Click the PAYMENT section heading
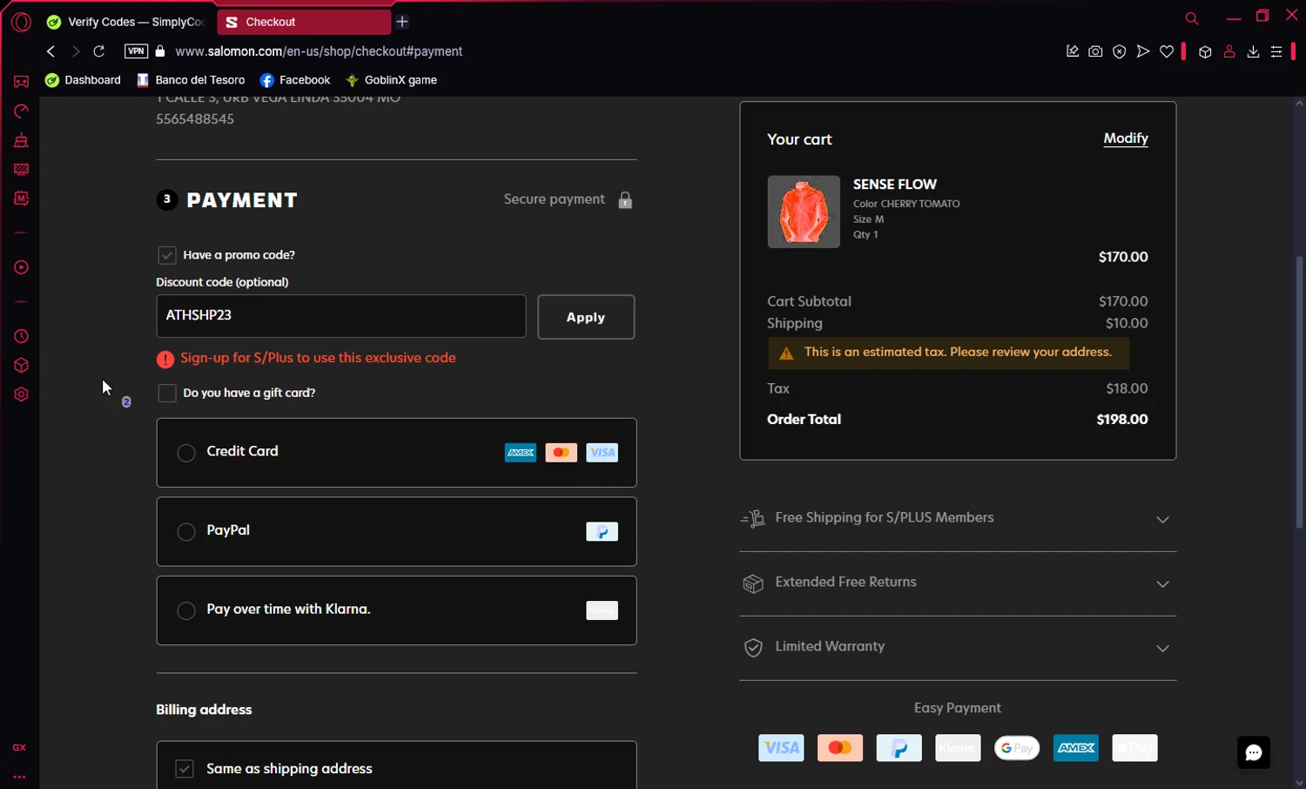 point(242,200)
